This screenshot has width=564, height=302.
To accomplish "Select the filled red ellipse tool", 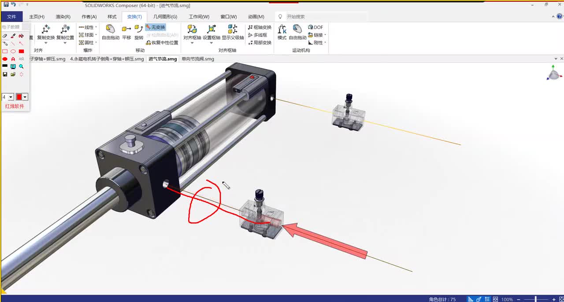I will coord(5,59).
